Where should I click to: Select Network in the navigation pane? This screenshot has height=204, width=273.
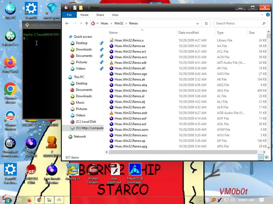[x=80, y=137]
